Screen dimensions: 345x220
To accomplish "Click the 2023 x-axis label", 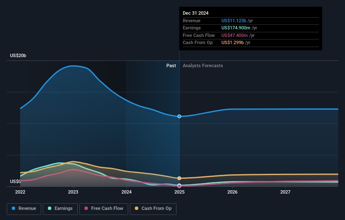I will 73,192.
